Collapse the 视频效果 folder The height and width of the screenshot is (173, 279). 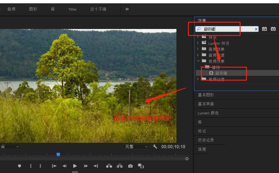tap(198, 61)
